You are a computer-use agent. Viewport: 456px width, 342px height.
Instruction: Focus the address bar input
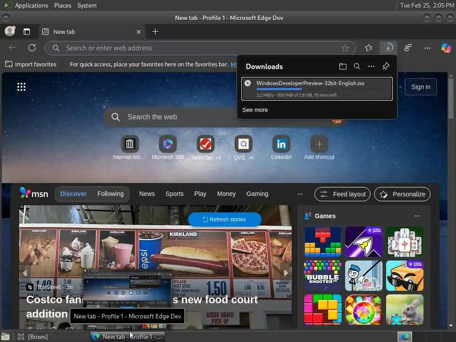point(201,48)
